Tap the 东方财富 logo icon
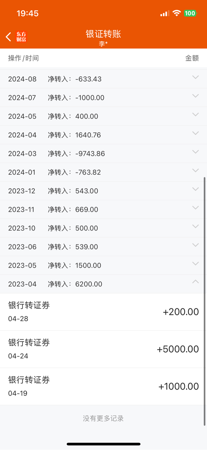 pyautogui.click(x=21, y=37)
